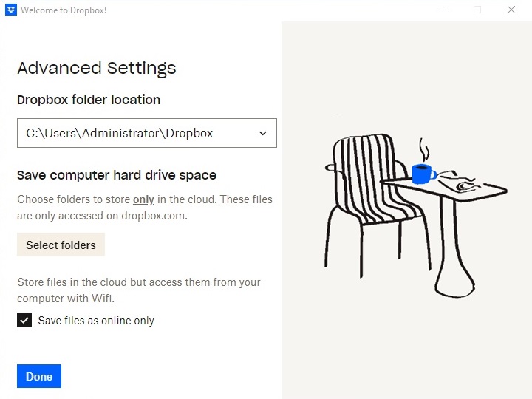Image resolution: width=532 pixels, height=399 pixels.
Task: Click the Select folders button
Action: point(61,245)
